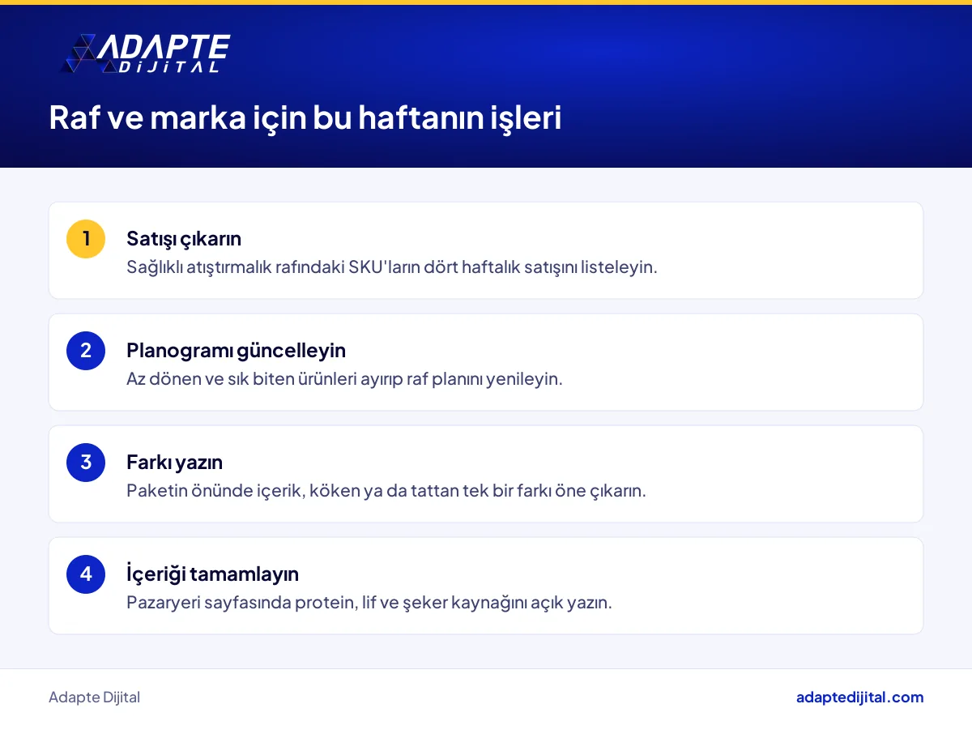
Task: Click the description starting "Az dönen ve sık biten"
Action: (344, 378)
